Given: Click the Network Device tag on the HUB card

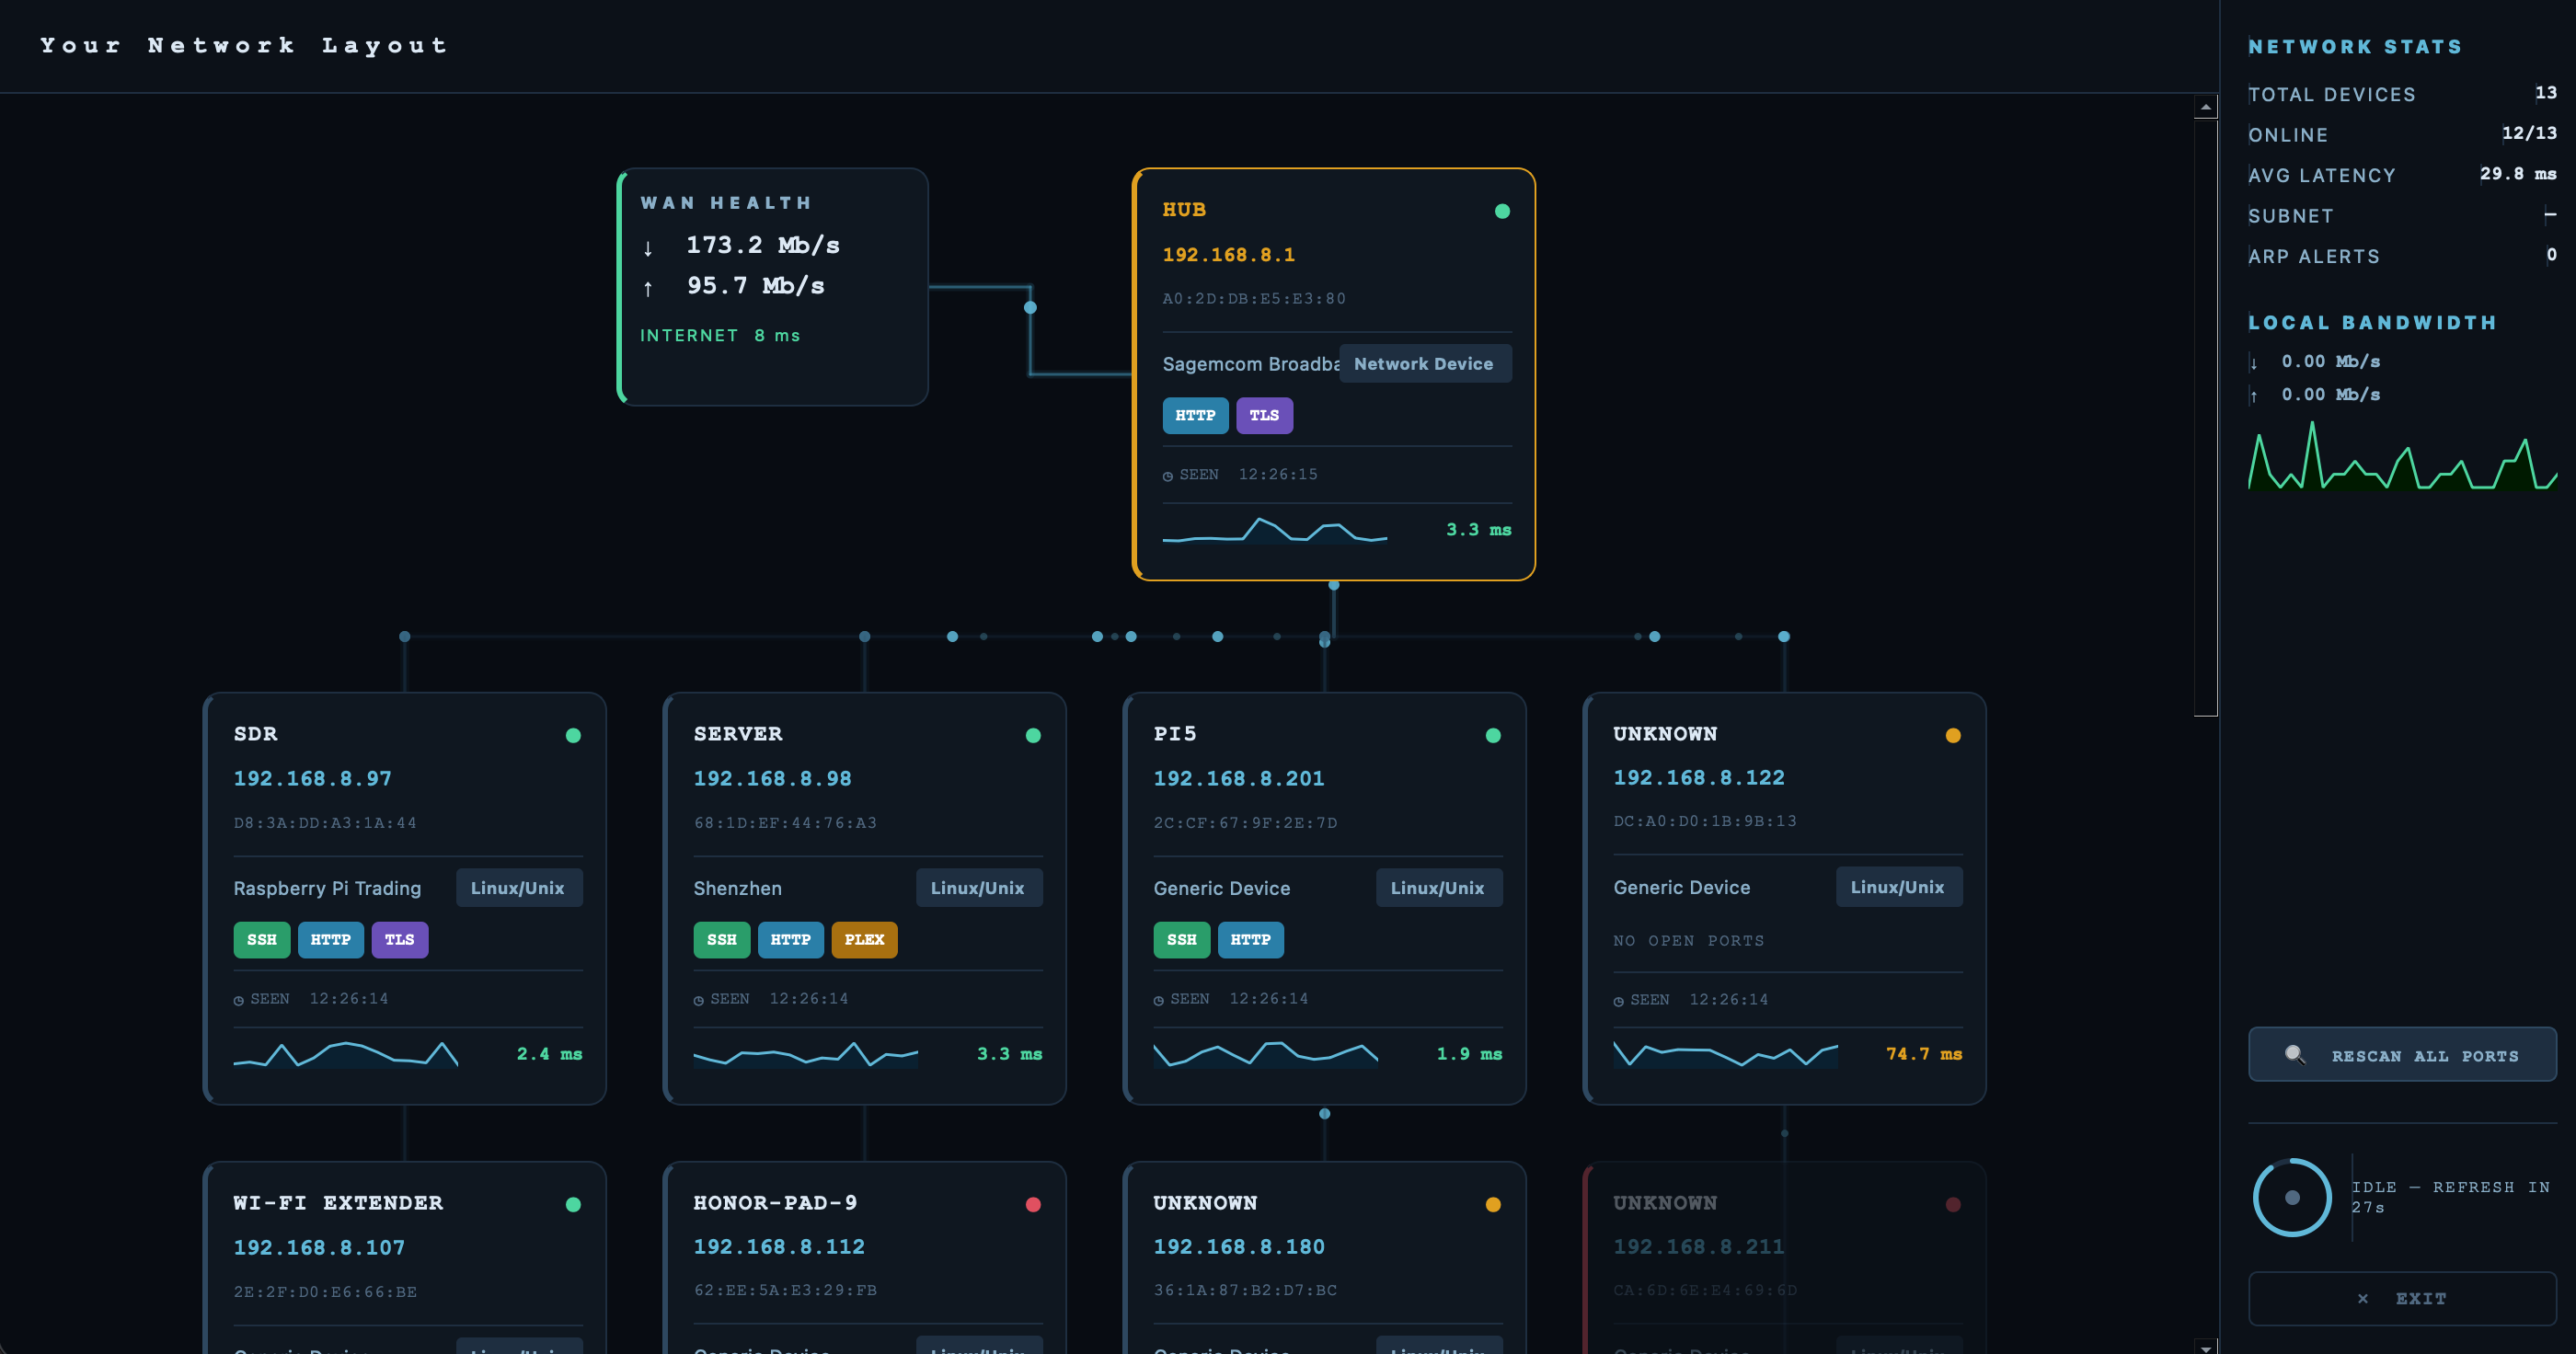Looking at the screenshot, I should click(1423, 364).
